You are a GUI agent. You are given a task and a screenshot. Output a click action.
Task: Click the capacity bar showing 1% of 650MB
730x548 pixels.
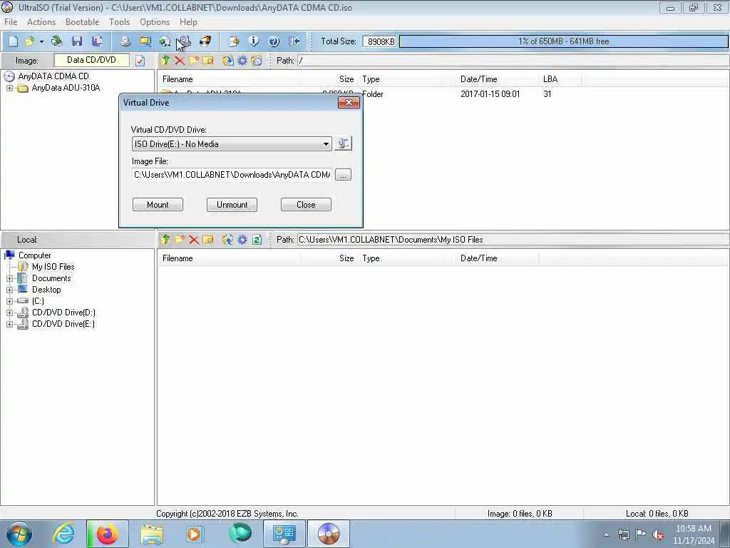pyautogui.click(x=563, y=41)
